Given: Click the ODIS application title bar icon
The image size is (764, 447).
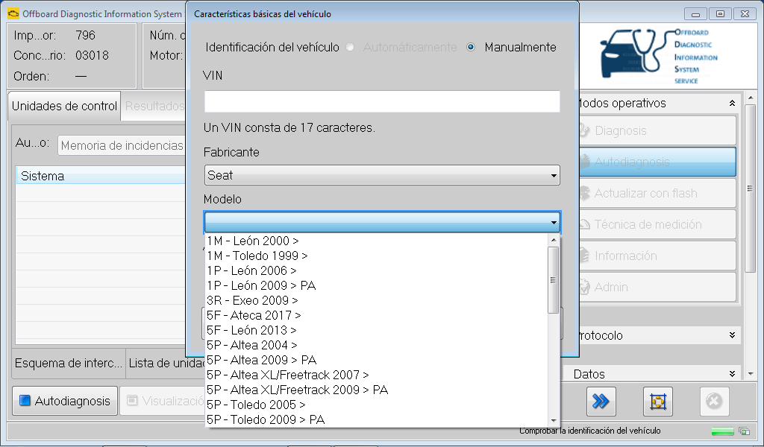Looking at the screenshot, I should tap(13, 13).
